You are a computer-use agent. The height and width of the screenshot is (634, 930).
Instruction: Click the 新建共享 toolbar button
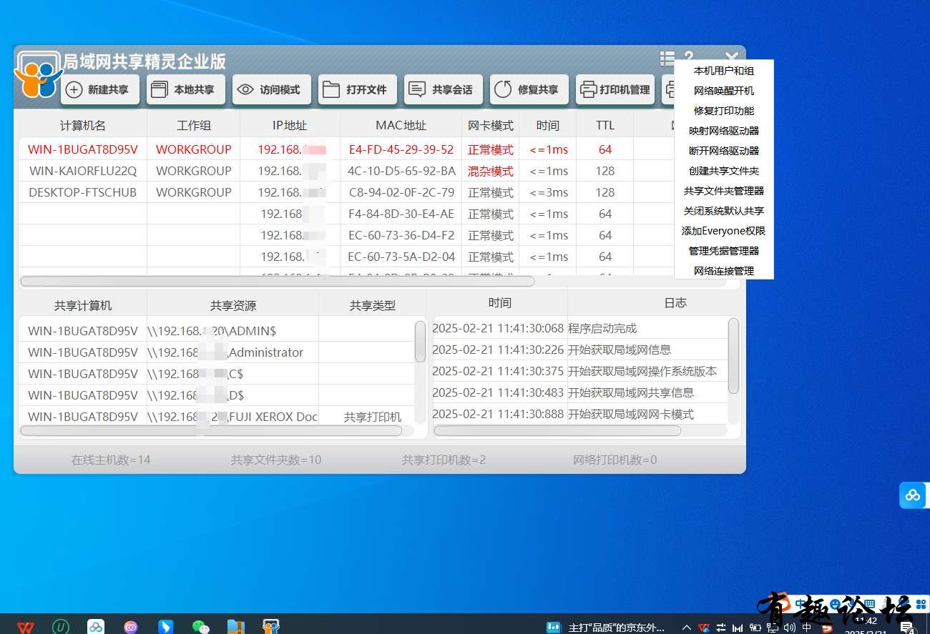coord(100,89)
